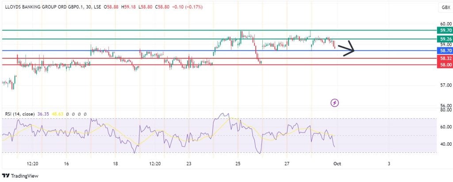Click the 60.00 price axis value
Screen dimensions: 453x182
[x=446, y=24]
